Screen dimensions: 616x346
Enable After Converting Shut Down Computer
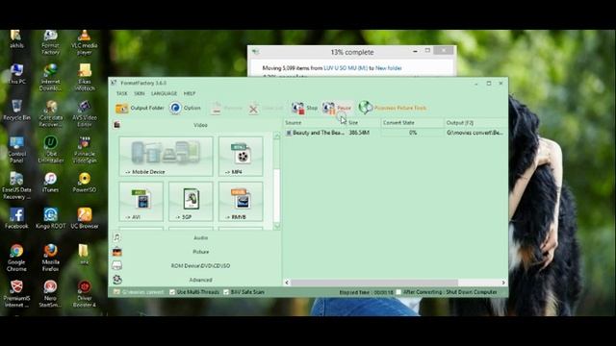[398, 292]
